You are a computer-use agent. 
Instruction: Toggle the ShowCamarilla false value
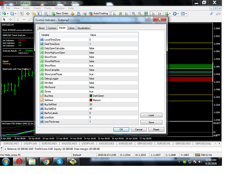click(114, 70)
